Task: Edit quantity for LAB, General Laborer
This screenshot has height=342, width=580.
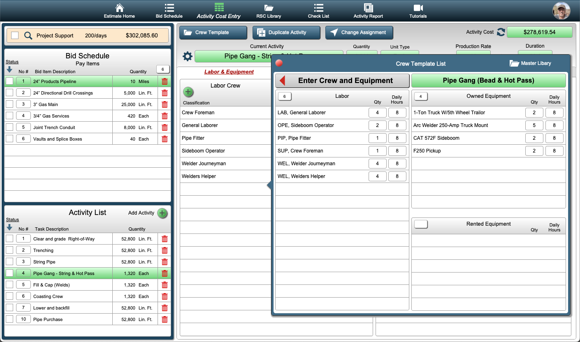Action: point(378,113)
